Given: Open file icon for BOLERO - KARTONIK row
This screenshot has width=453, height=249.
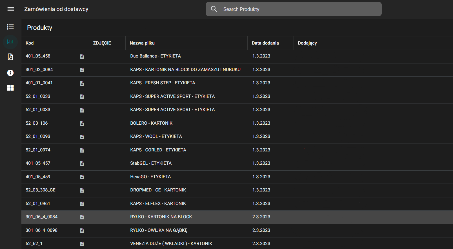Looking at the screenshot, I should coord(82,124).
